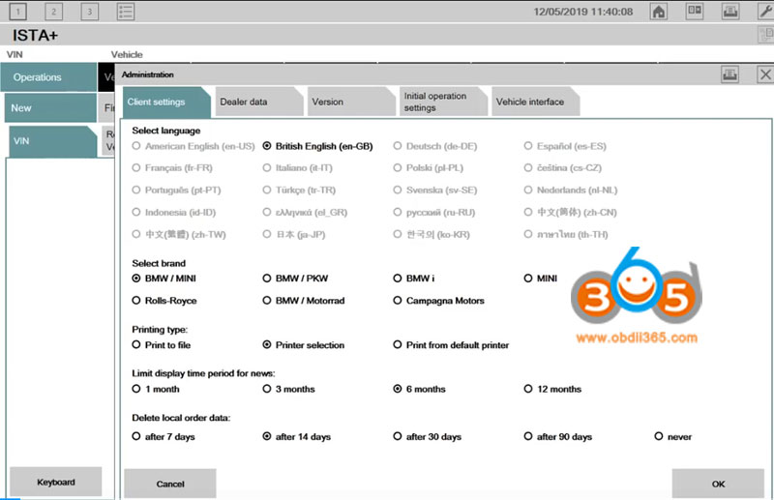Viewport: 774px width, 500px height.
Task: Limit news display to 6 months
Action: (420, 389)
